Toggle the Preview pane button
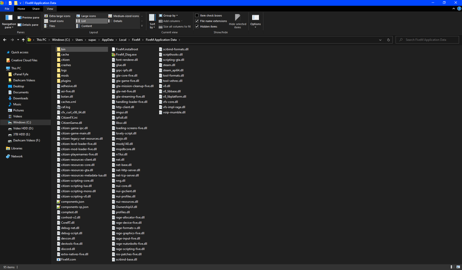 tap(28, 18)
